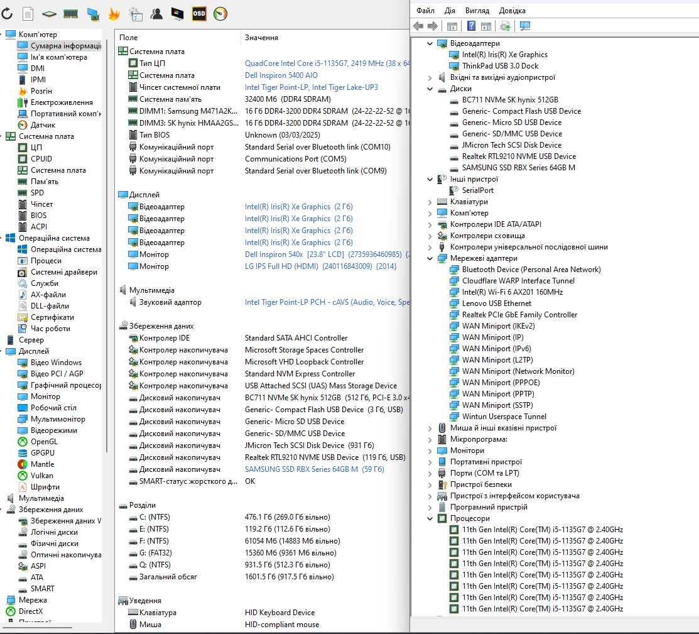Click the OSD panel icon

pyautogui.click(x=199, y=14)
